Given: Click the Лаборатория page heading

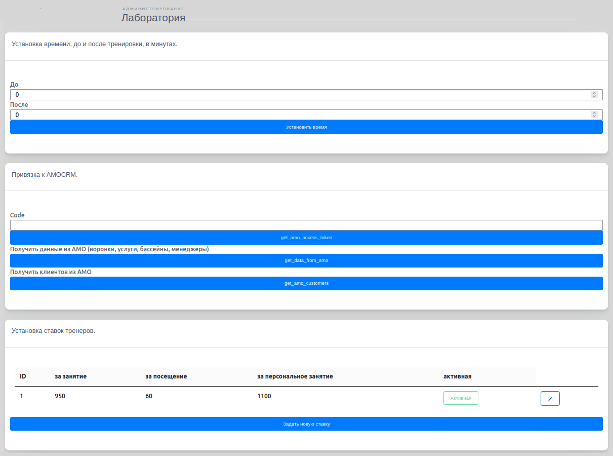Looking at the screenshot, I should point(153,18).
